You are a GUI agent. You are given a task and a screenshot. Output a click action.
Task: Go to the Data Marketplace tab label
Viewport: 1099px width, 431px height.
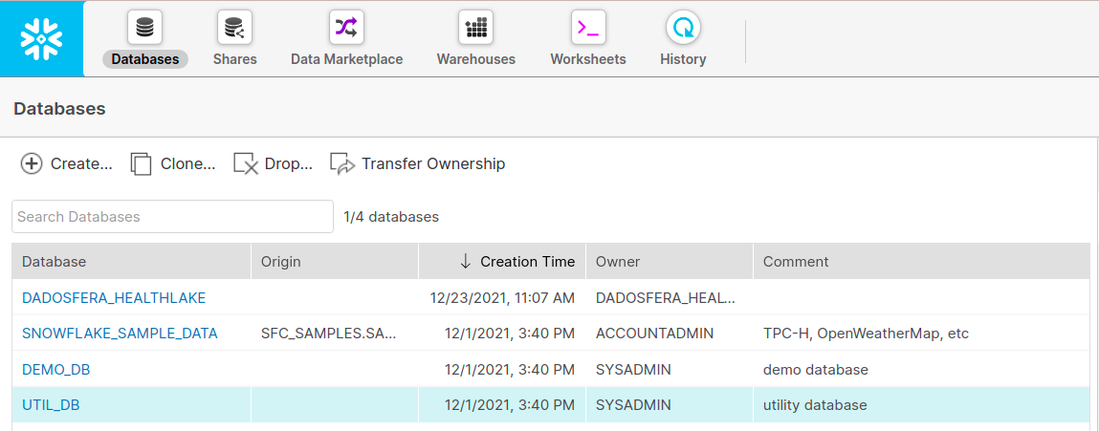(x=347, y=59)
